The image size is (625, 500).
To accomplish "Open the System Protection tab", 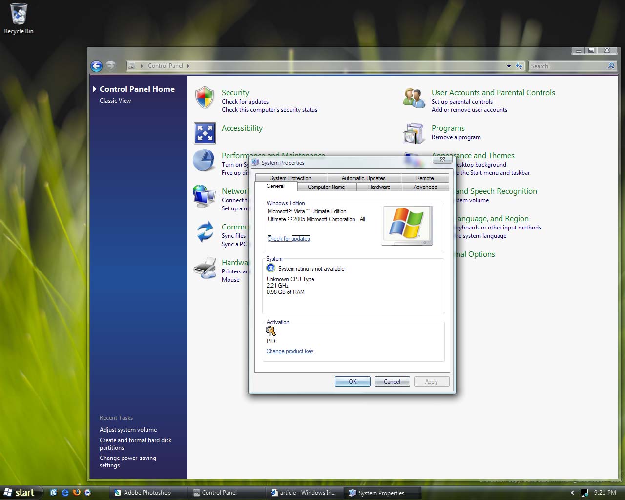I will (291, 178).
